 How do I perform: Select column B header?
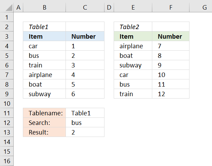44,7
